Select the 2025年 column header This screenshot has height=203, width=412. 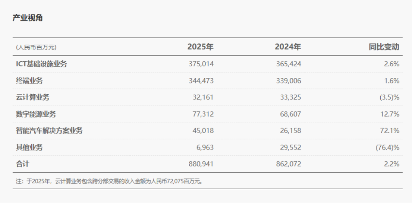(x=200, y=47)
